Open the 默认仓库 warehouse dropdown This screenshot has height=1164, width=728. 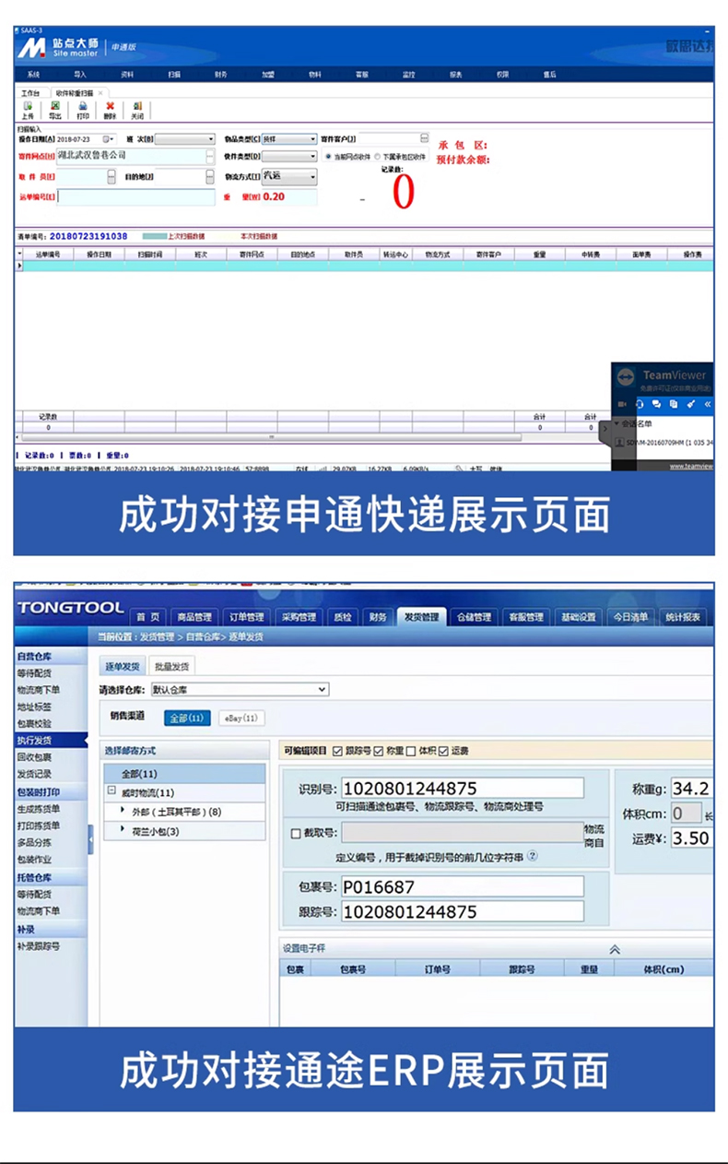coord(322,689)
